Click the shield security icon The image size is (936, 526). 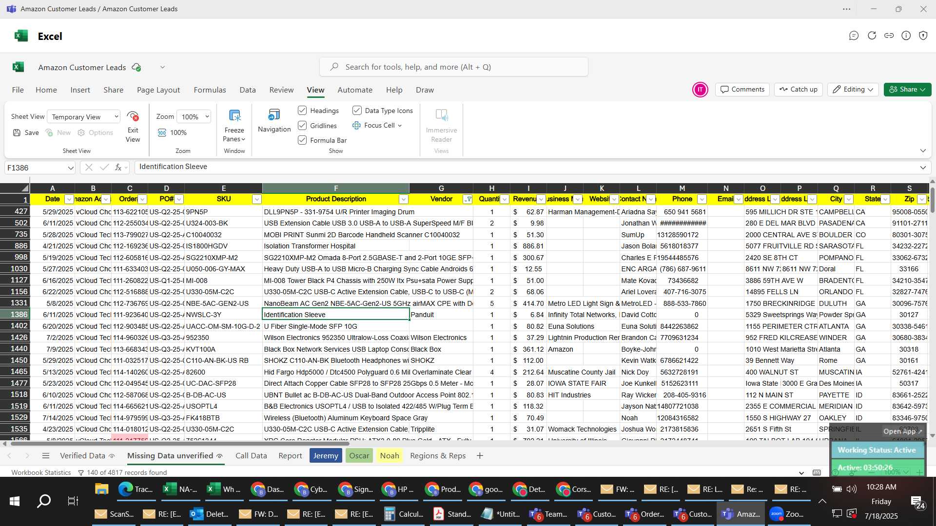[923, 36]
